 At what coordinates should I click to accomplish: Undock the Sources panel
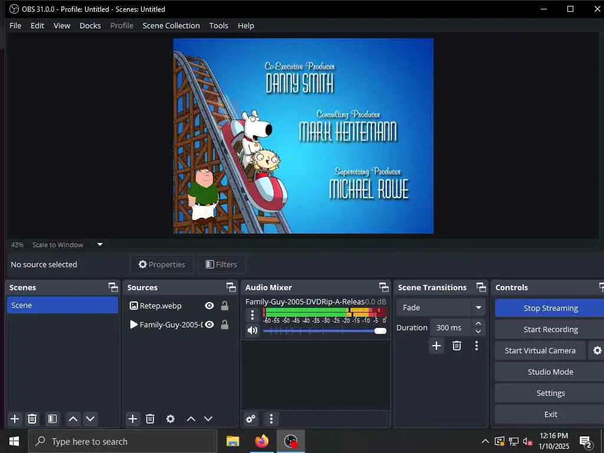(x=231, y=287)
